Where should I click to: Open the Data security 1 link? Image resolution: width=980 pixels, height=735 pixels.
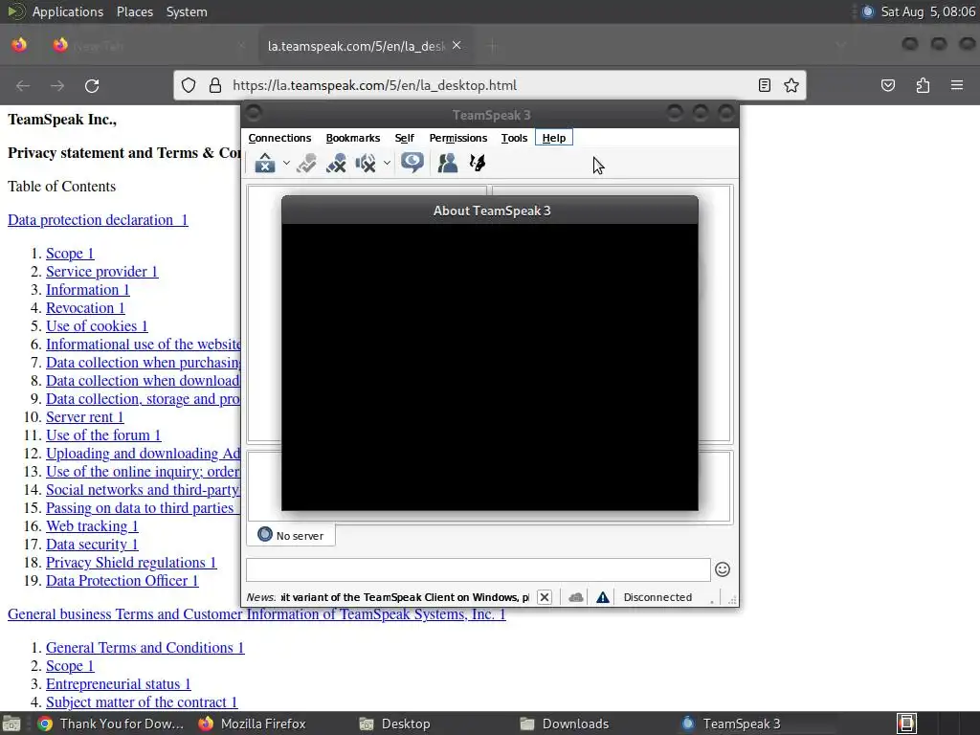pos(92,545)
